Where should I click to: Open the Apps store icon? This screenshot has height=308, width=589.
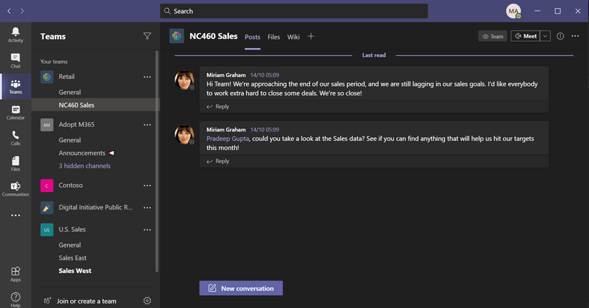16,274
